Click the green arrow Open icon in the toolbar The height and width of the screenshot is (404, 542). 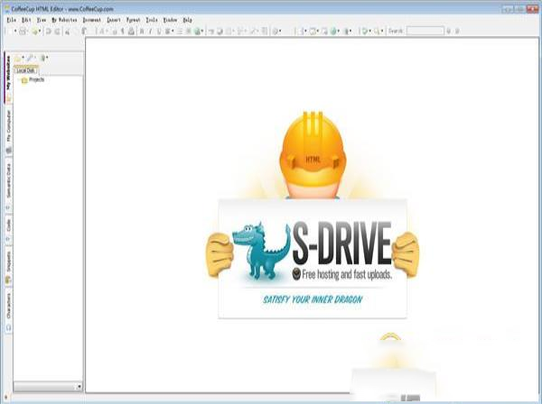tap(34, 32)
